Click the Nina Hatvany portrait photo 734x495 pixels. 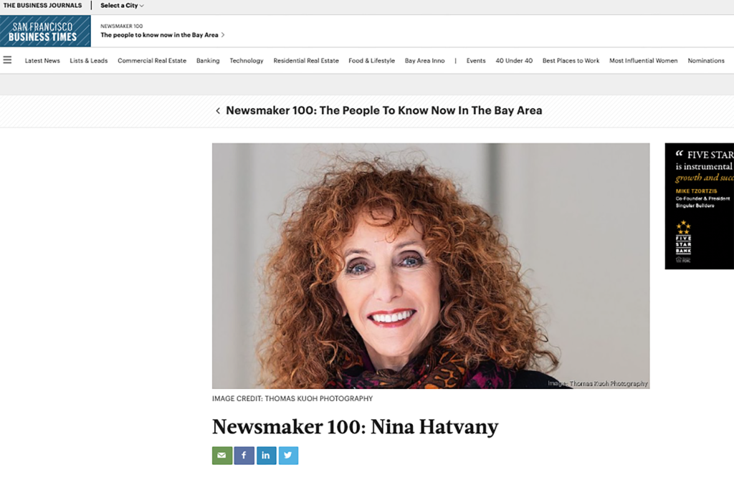[431, 266]
